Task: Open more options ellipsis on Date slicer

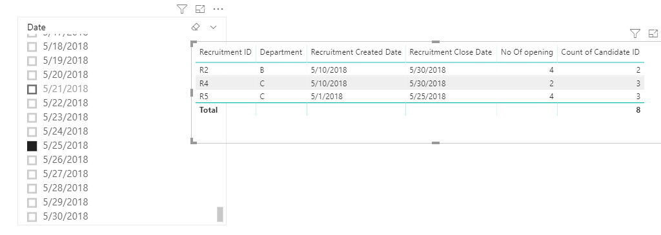Action: click(218, 9)
